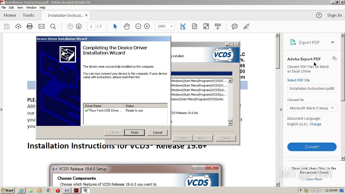Open the Help menu
This screenshot has height=194, width=345.
pos(43,8)
